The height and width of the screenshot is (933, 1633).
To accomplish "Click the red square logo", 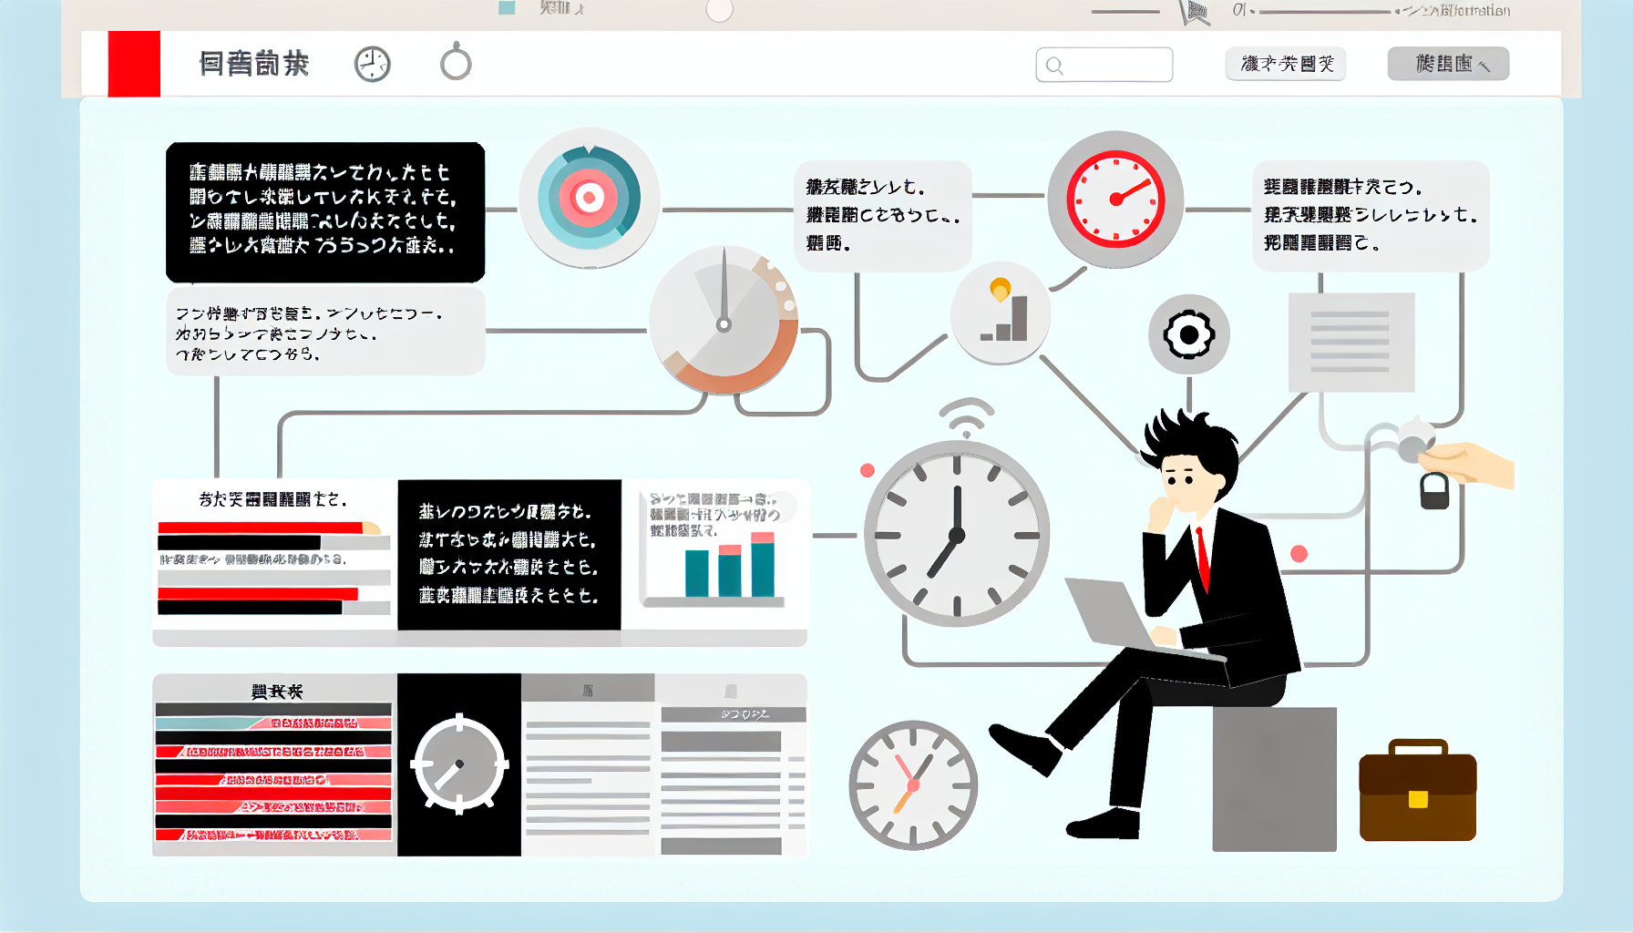I will tap(134, 64).
